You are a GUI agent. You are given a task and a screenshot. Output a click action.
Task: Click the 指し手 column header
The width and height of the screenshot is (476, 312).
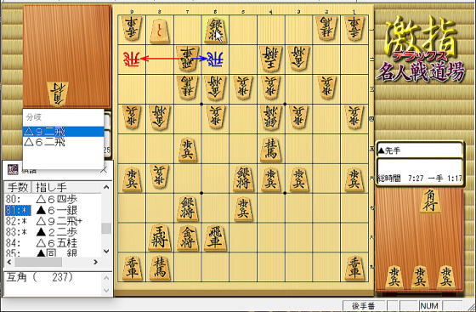(67, 187)
